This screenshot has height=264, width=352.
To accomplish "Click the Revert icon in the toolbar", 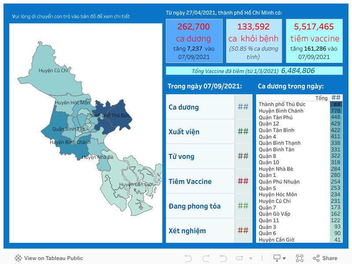I will pyautogui.click(x=224, y=258).
